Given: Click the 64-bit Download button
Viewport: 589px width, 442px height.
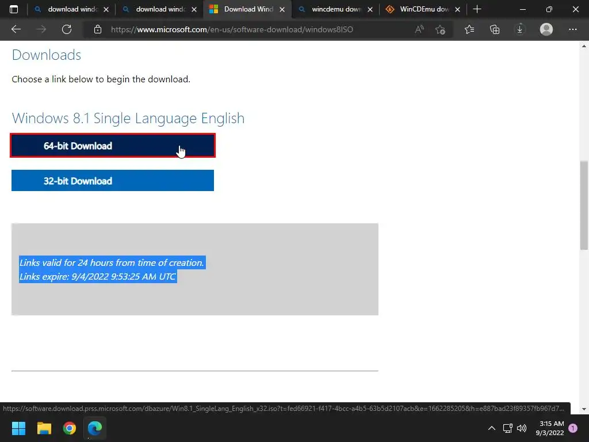Looking at the screenshot, I should 113,146.
